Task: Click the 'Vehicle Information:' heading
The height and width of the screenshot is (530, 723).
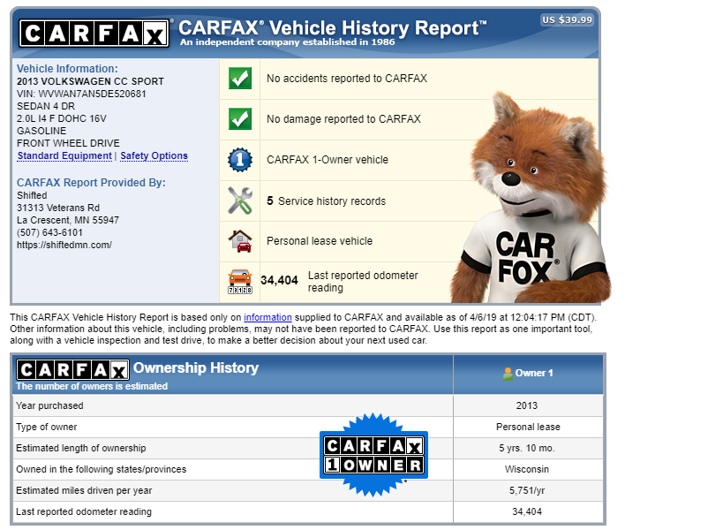Action: point(67,69)
